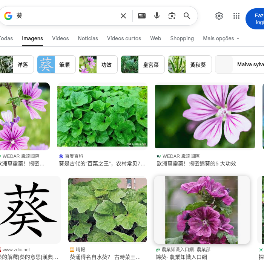Open the 晴報 large green leaves image
The width and height of the screenshot is (264, 263).
pos(107,210)
